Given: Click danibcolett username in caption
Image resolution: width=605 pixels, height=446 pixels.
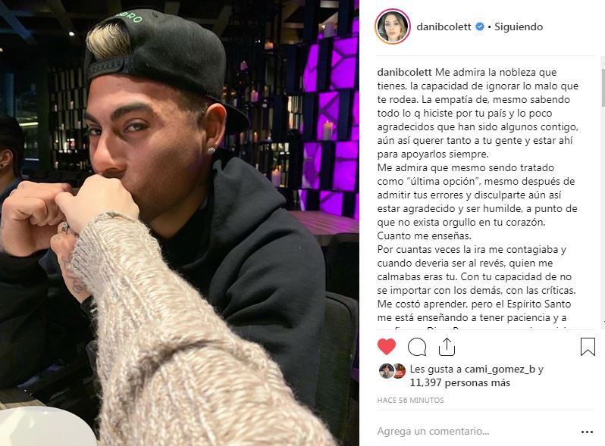Looking at the screenshot, I should (404, 72).
